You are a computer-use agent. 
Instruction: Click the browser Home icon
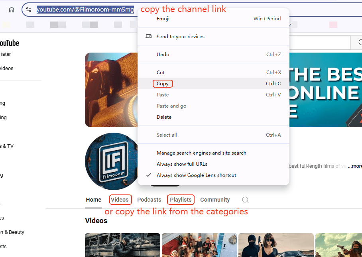[x=12, y=10]
